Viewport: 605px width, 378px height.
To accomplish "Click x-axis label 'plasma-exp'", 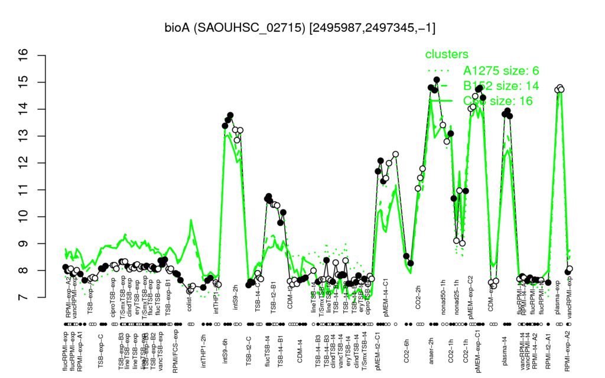I will [x=558, y=298].
